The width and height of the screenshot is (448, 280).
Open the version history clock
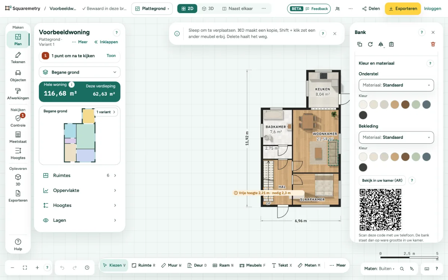(87, 268)
